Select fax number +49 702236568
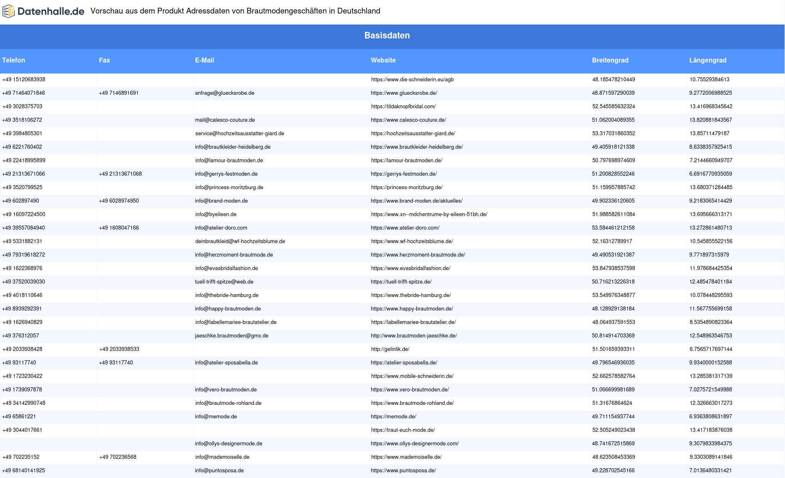Image resolution: width=785 pixels, height=478 pixels. [x=118, y=457]
